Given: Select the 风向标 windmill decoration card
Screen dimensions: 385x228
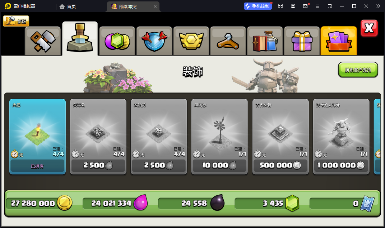Looking at the screenshot, I should 219,137.
